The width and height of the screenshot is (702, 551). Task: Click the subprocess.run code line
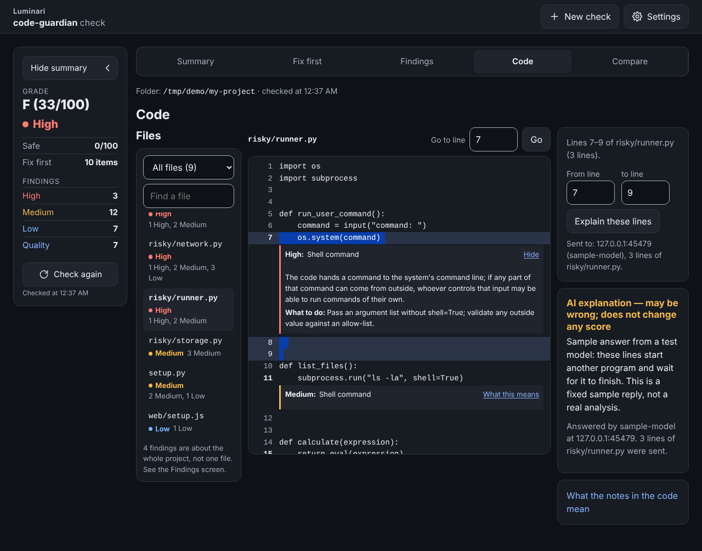coord(381,378)
